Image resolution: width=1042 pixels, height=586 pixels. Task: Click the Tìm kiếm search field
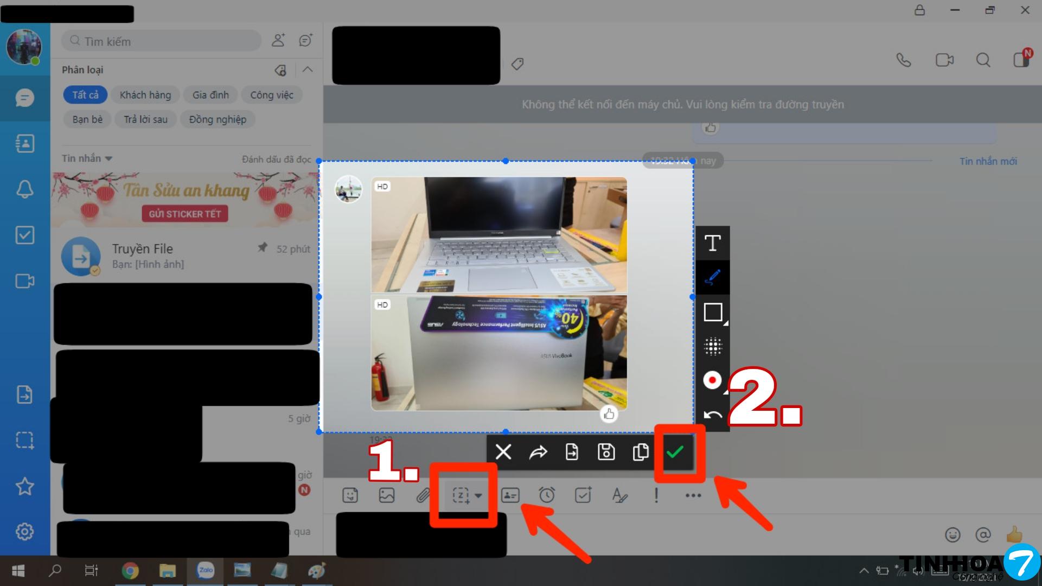coord(163,41)
